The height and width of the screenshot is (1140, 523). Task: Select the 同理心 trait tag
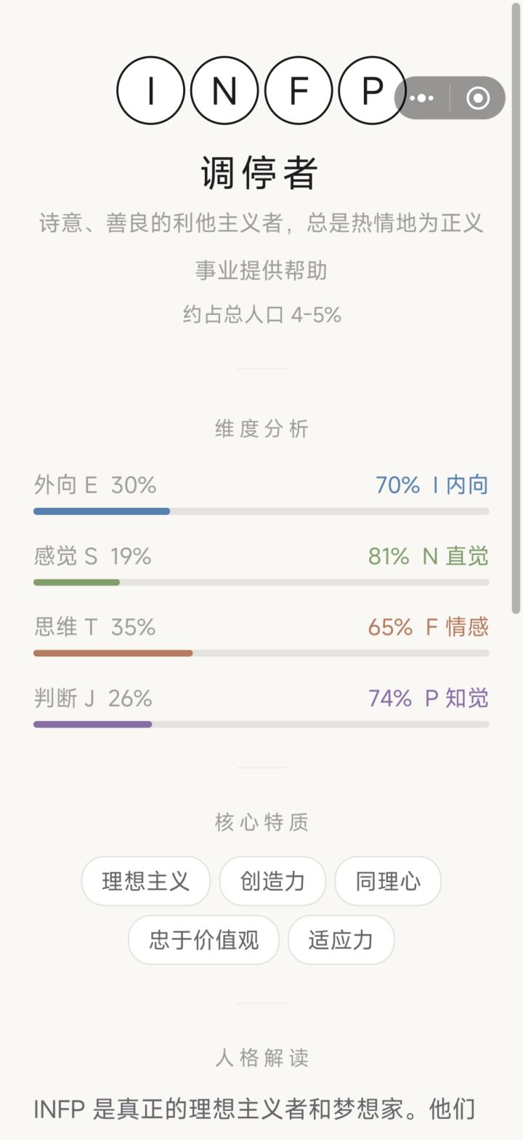[x=388, y=881]
